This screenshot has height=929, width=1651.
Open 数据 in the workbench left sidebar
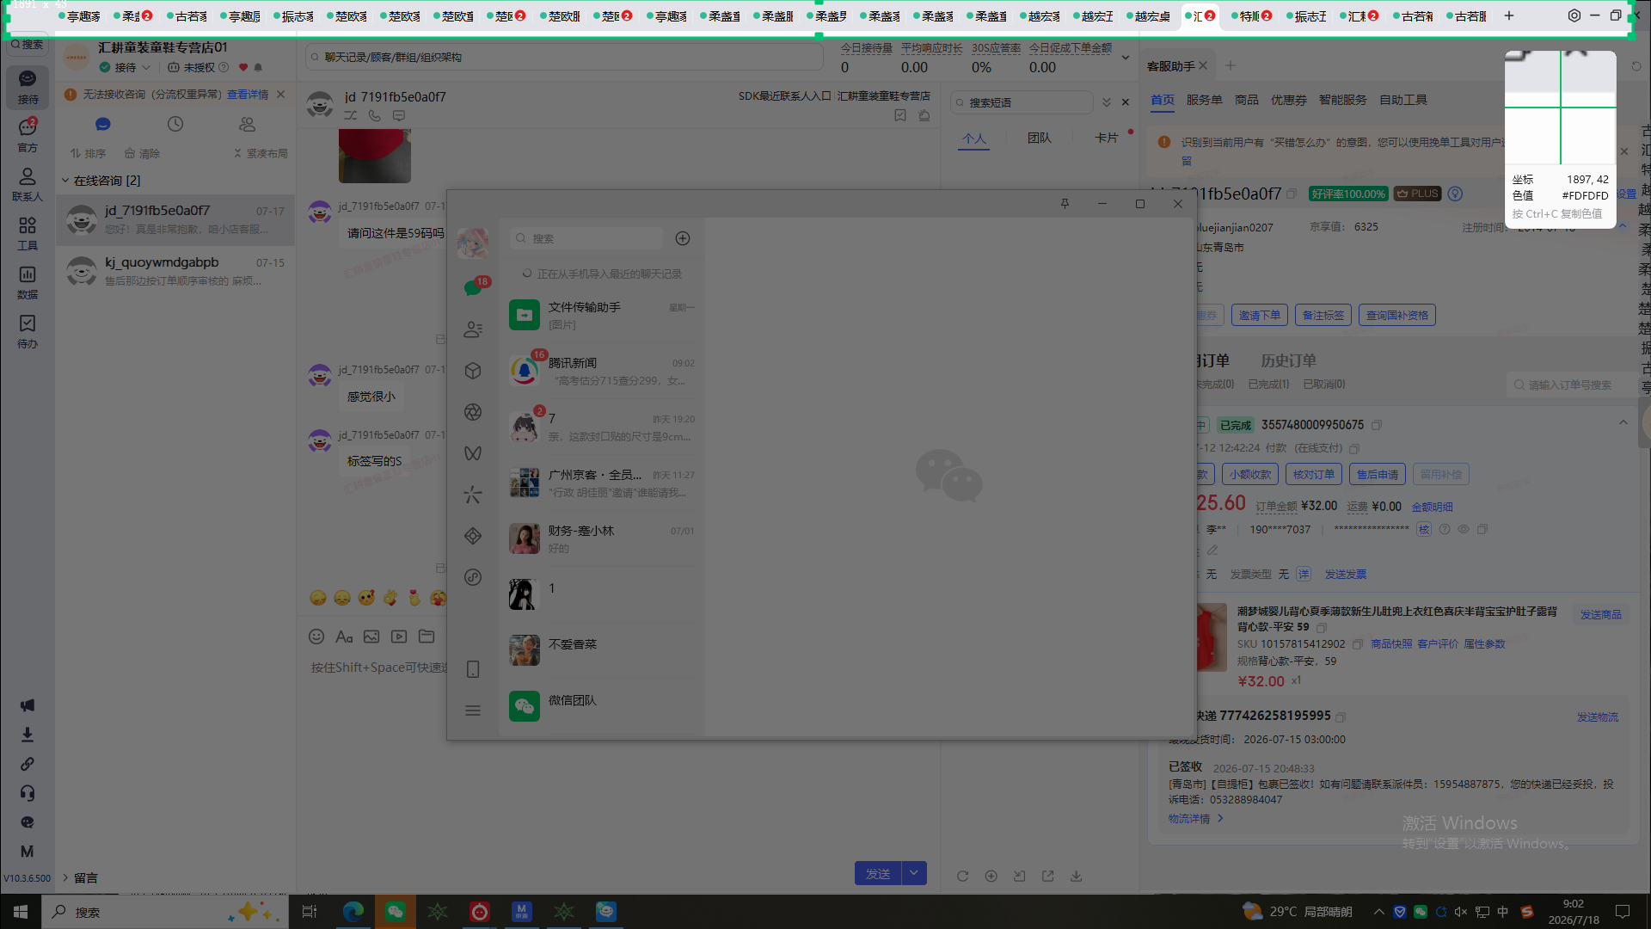(28, 282)
